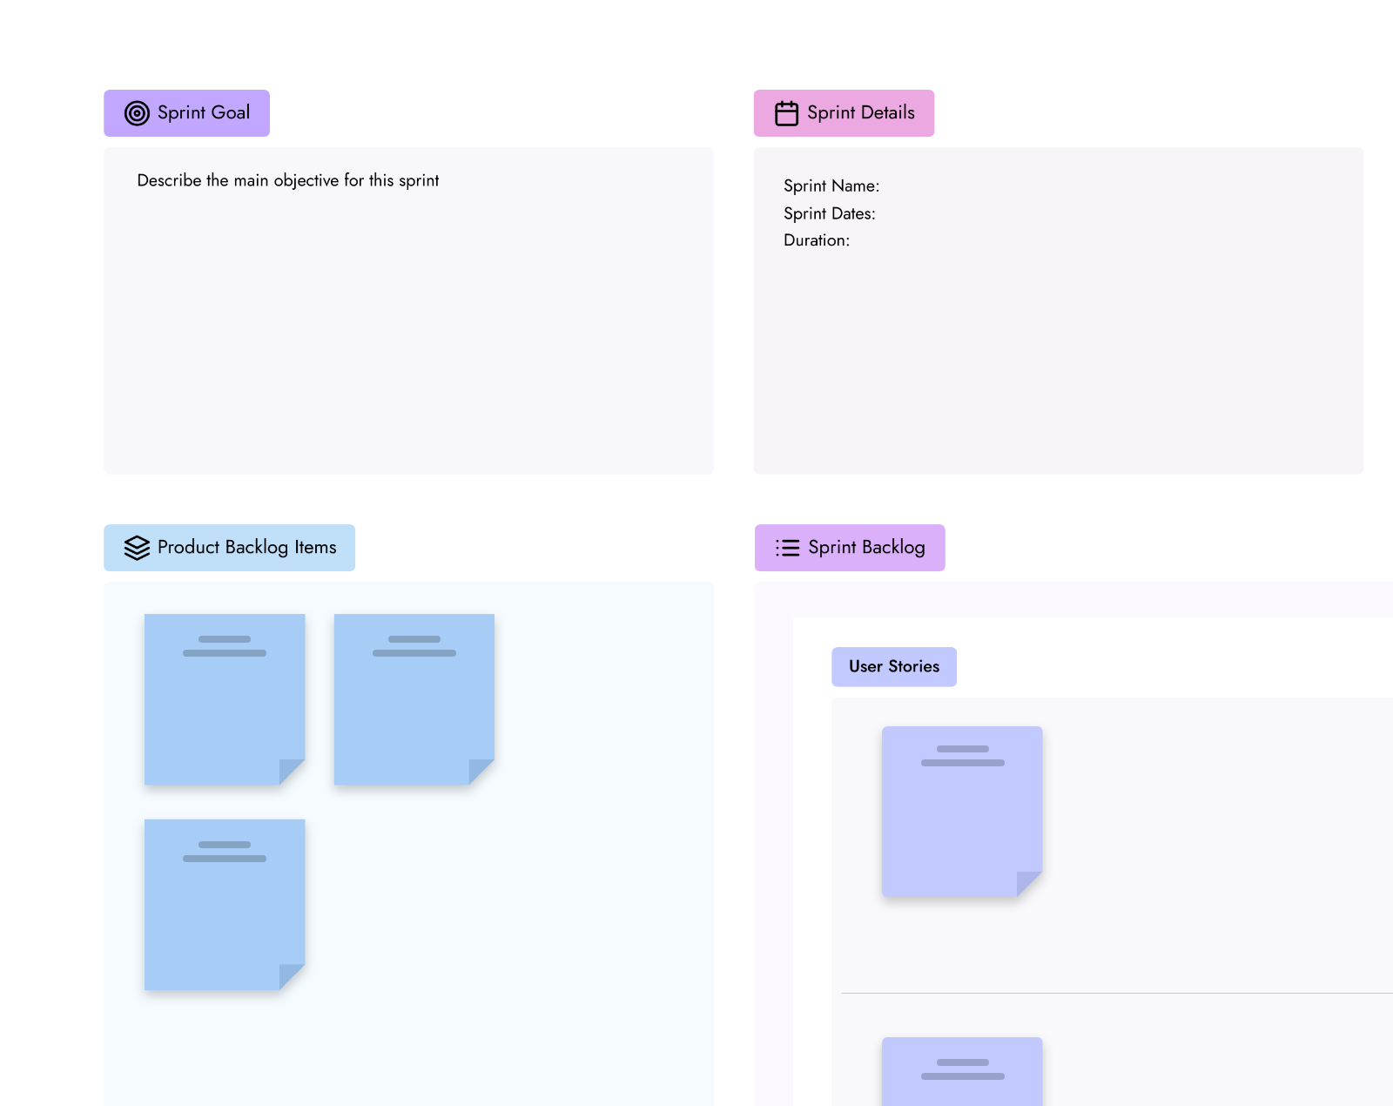Select the blue sticky note in second row
This screenshot has height=1106, width=1393.
coord(225,905)
